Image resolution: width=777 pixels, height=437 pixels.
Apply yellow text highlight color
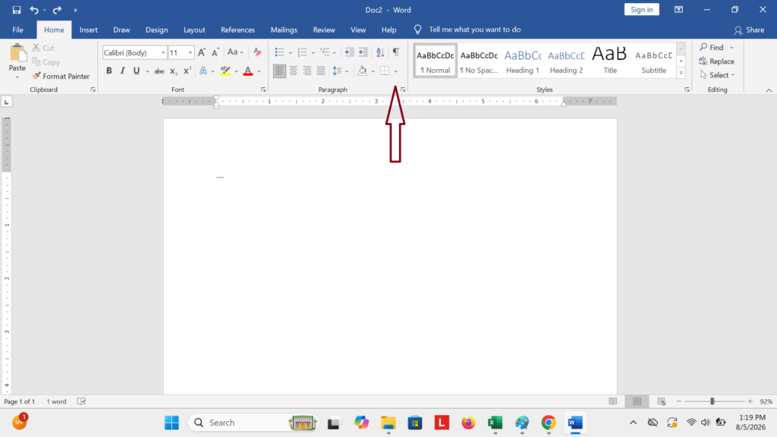[225, 71]
